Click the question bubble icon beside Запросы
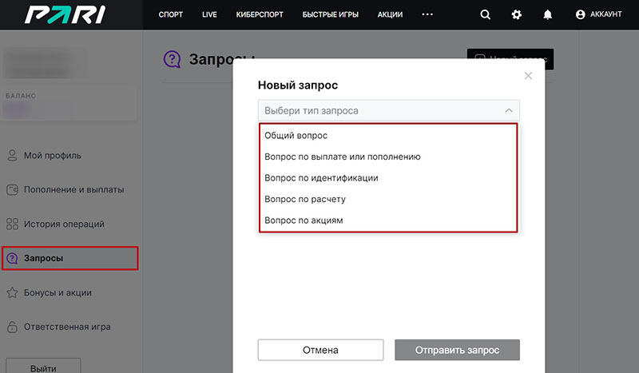This screenshot has width=639, height=373. click(x=12, y=258)
